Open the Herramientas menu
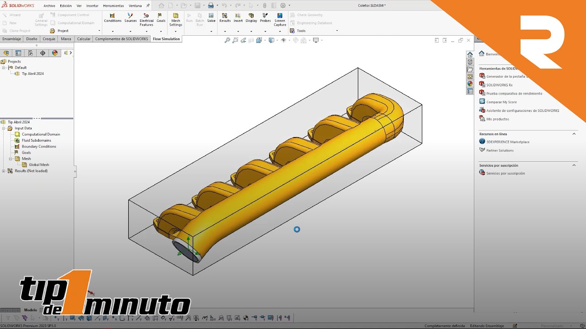 pyautogui.click(x=114, y=5)
